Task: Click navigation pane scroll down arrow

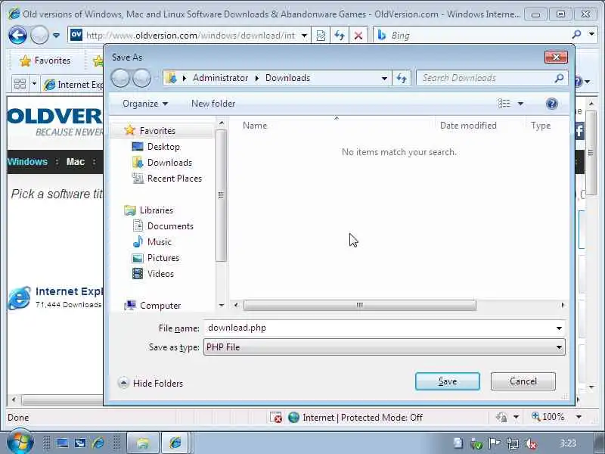Action: [221, 305]
